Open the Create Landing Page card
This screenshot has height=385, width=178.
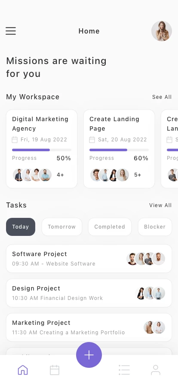[x=119, y=149]
